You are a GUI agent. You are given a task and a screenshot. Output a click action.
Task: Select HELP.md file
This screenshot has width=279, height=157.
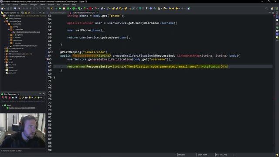click(12, 65)
